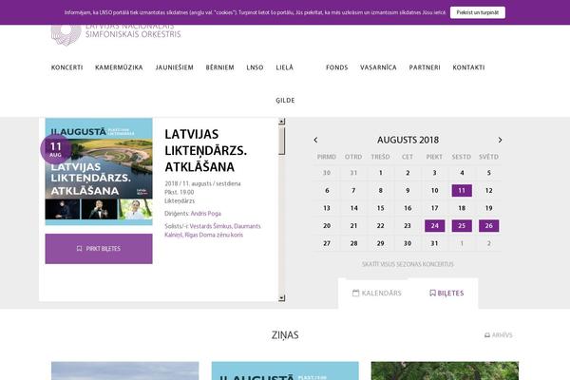Viewport: 570px width, 380px height.
Task: Open the 11. Augustā news thumbnail
Action: click(x=285, y=370)
